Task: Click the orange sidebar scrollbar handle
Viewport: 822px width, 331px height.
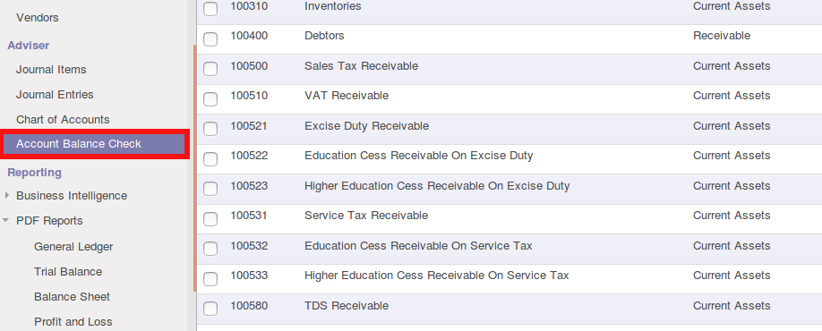Action: click(x=194, y=167)
